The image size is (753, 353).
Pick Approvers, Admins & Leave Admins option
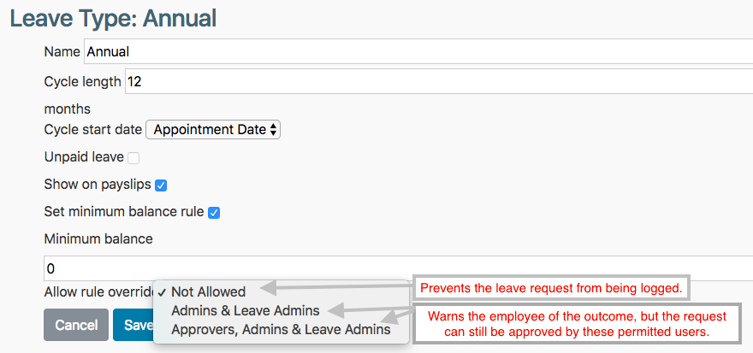point(280,329)
